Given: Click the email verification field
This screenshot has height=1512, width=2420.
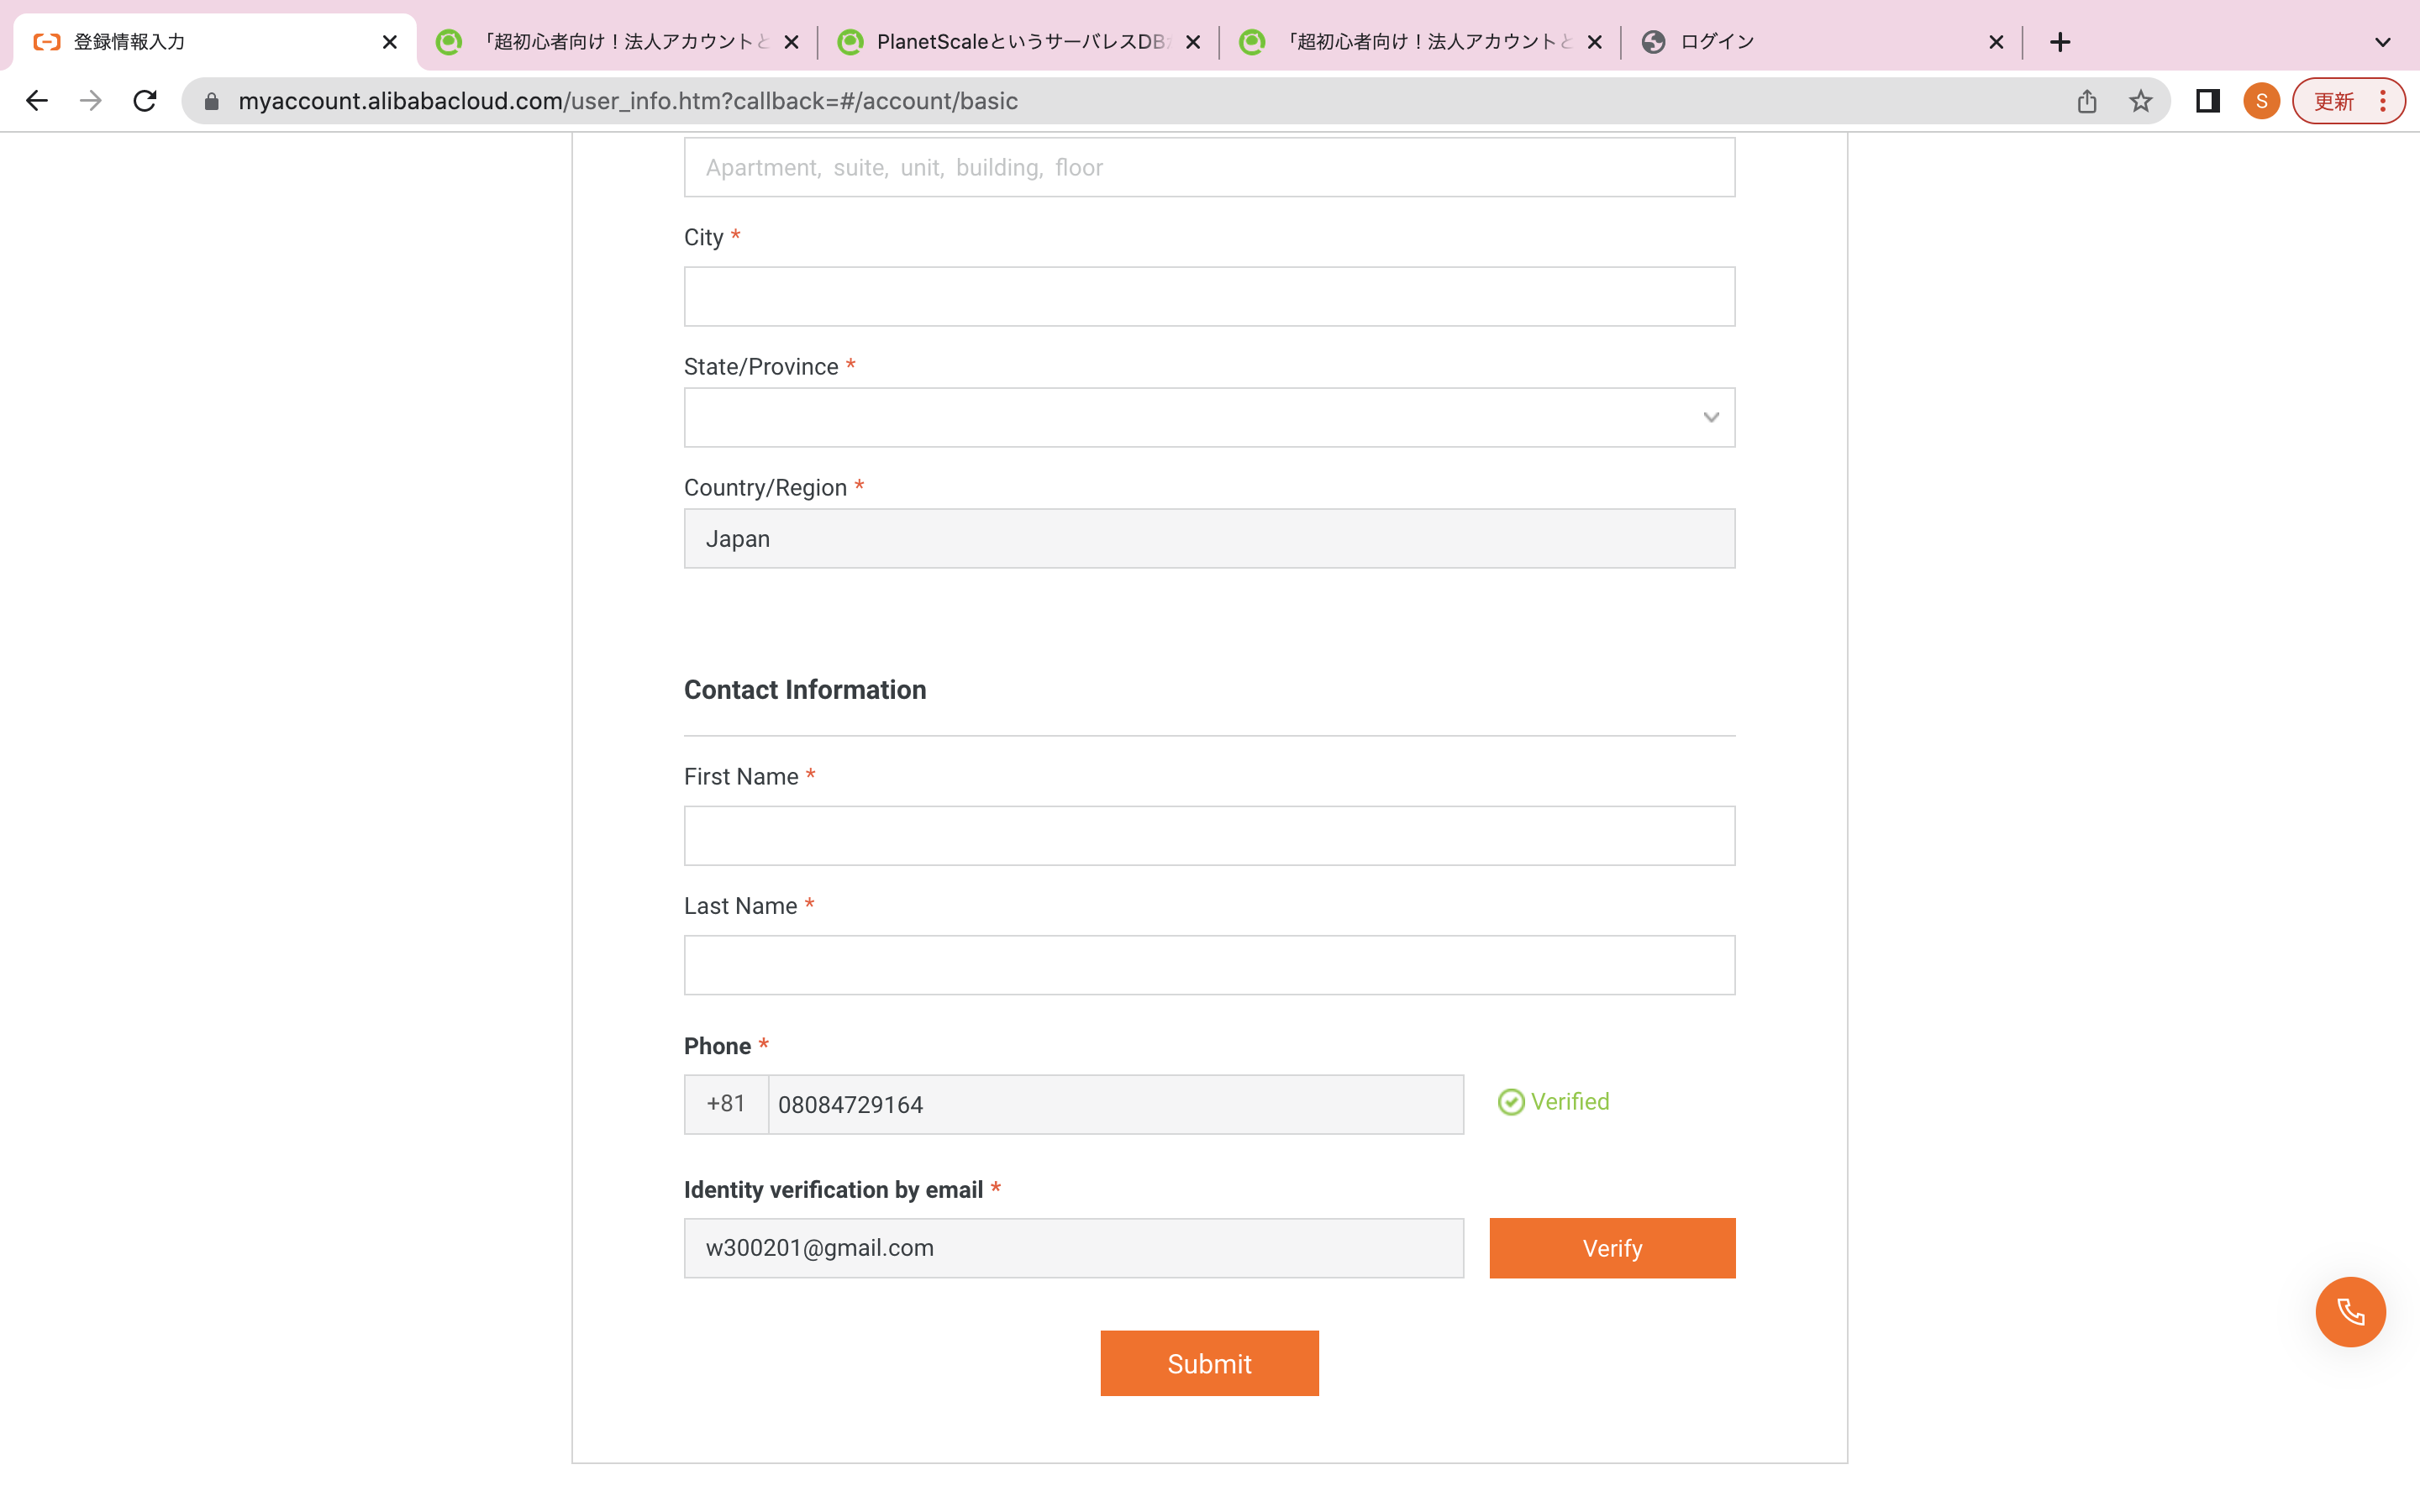Looking at the screenshot, I should coord(1073,1248).
